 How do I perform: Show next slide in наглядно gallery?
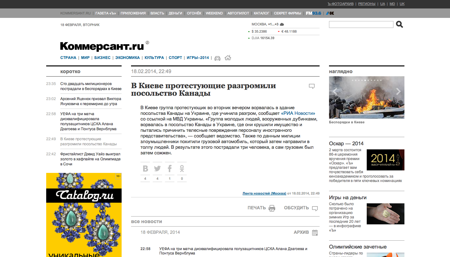pos(398,92)
